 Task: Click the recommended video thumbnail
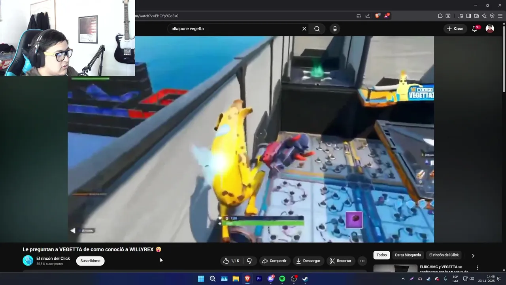[x=395, y=268]
